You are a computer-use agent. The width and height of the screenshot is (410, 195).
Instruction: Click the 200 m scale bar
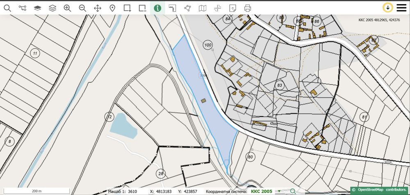pyautogui.click(x=36, y=191)
